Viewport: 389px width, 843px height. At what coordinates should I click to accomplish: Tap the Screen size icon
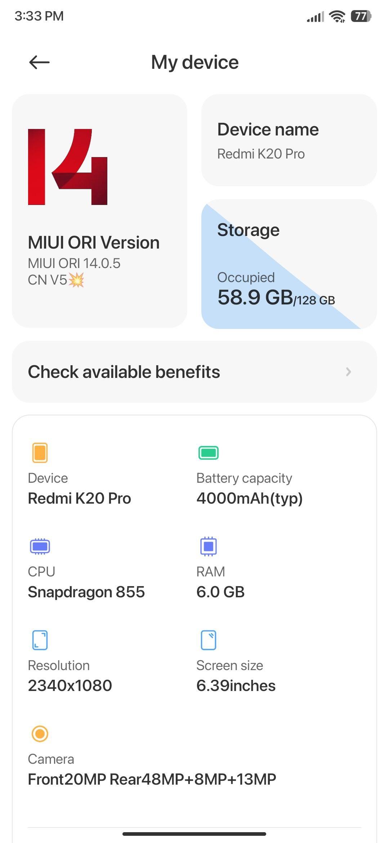click(209, 640)
